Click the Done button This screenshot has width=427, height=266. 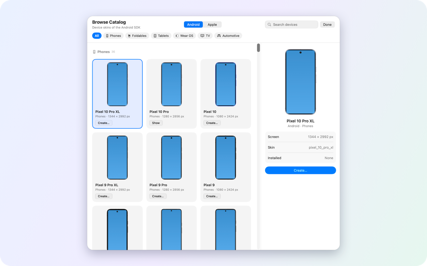tap(327, 24)
